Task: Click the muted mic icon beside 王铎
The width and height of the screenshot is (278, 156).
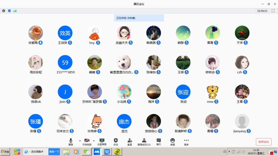Action: click(x=186, y=72)
